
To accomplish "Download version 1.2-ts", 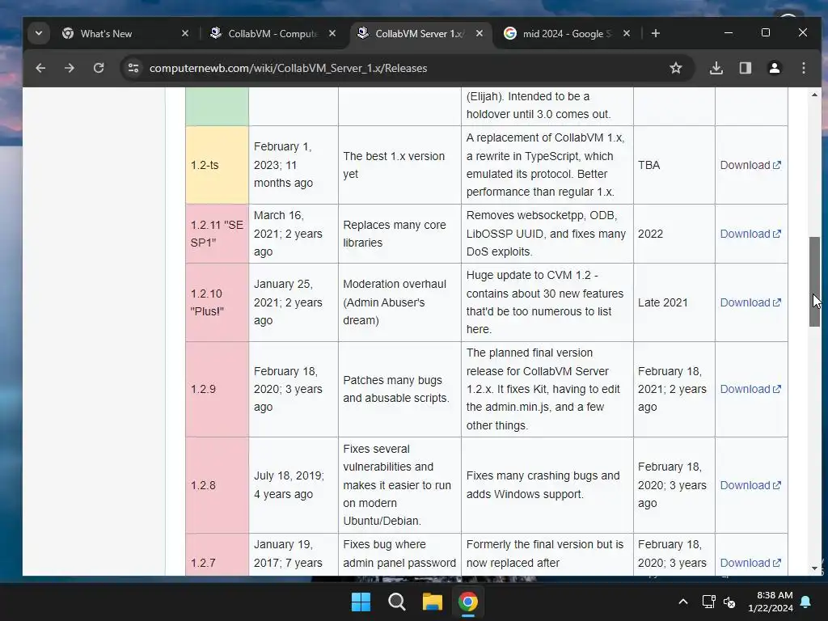I will click(x=750, y=165).
